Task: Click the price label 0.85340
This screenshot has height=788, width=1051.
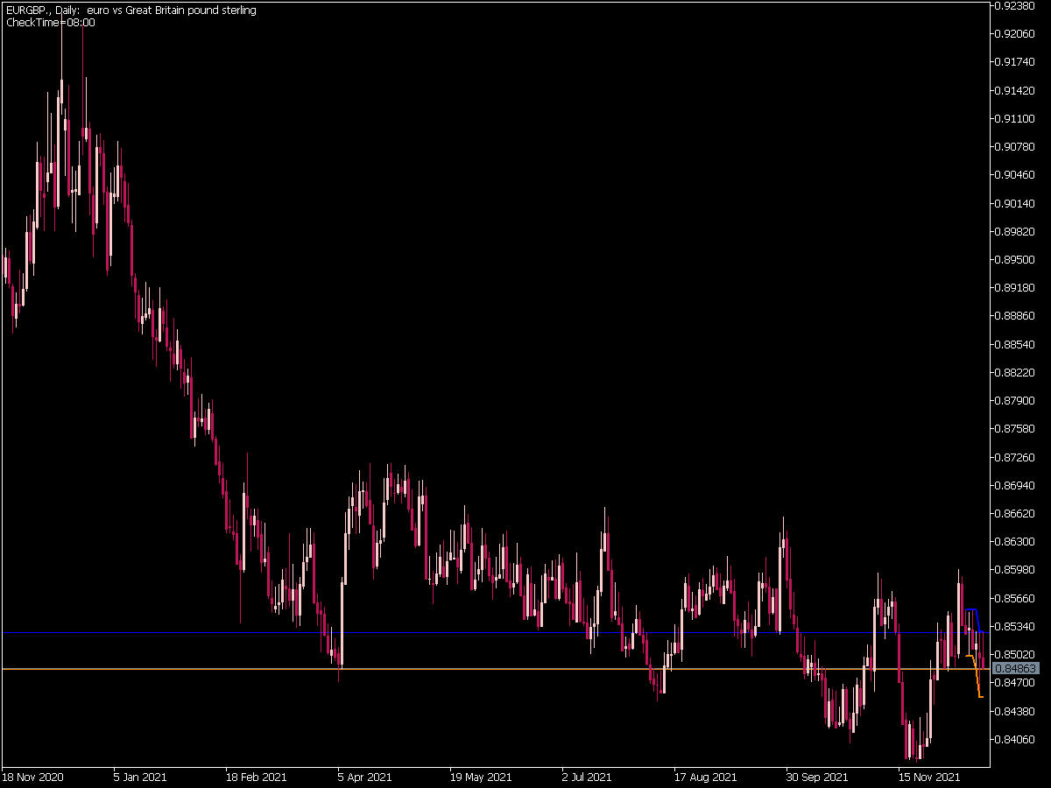Action: [x=1016, y=626]
